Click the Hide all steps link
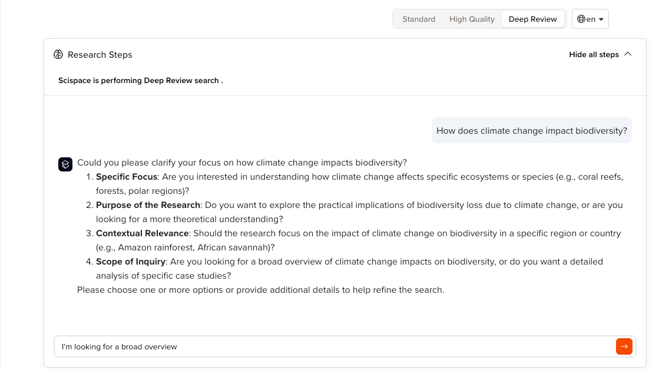The width and height of the screenshot is (659, 370). [x=594, y=54]
